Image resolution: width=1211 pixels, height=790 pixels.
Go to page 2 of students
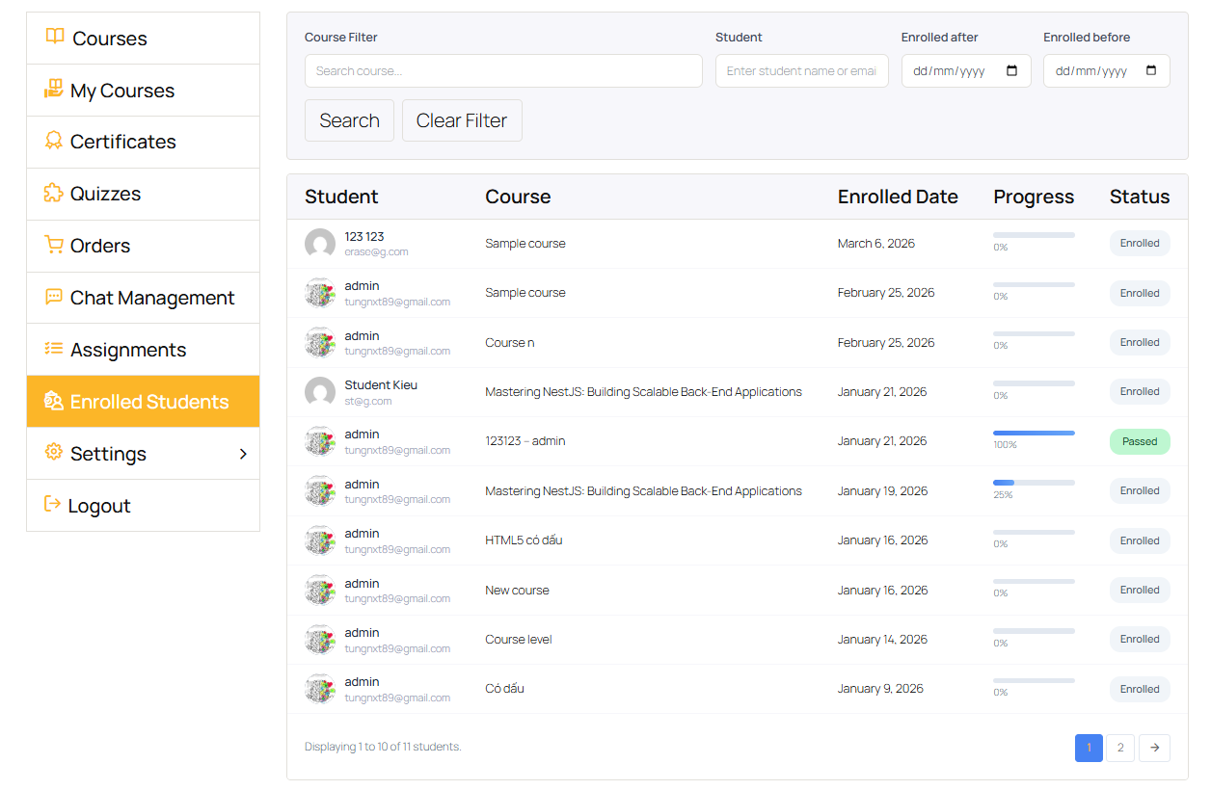1119,748
